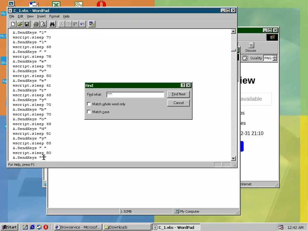Create a new document in WordPad toolbar

pyautogui.click(x=13, y=24)
